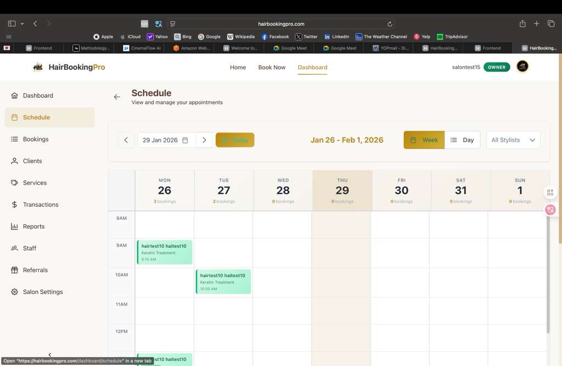Open Salon Settings in the sidebar
Screen dimensions: 562x366
[43, 292]
